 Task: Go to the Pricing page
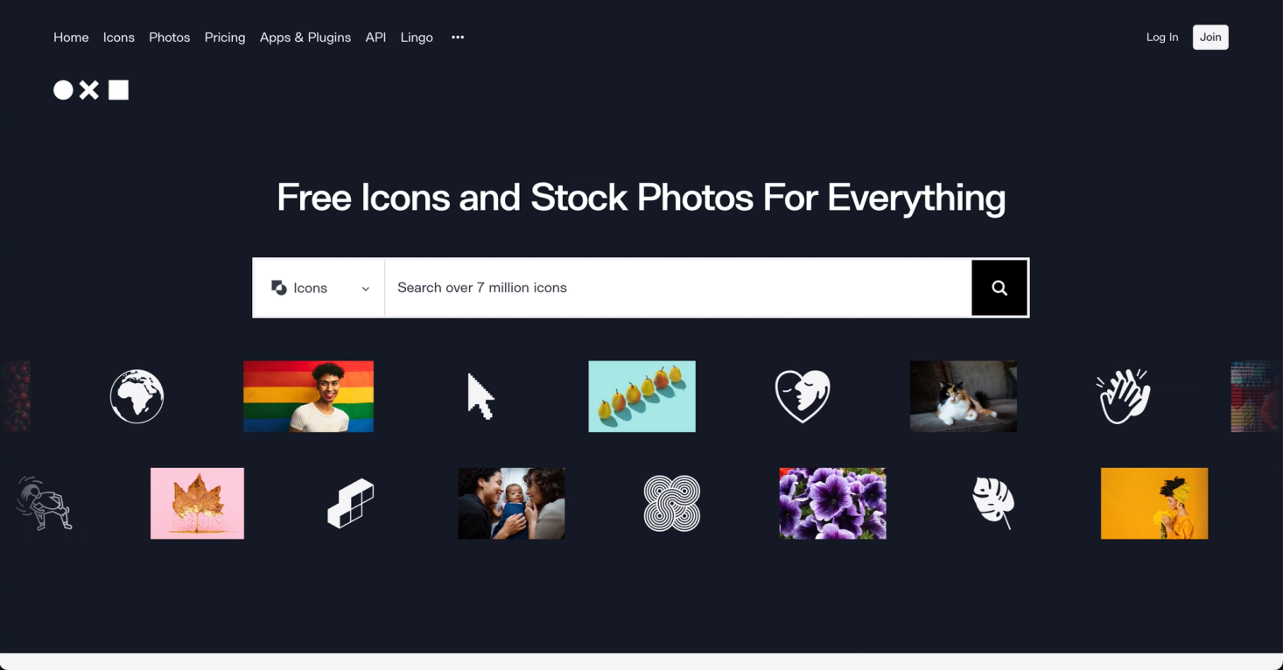click(x=225, y=38)
